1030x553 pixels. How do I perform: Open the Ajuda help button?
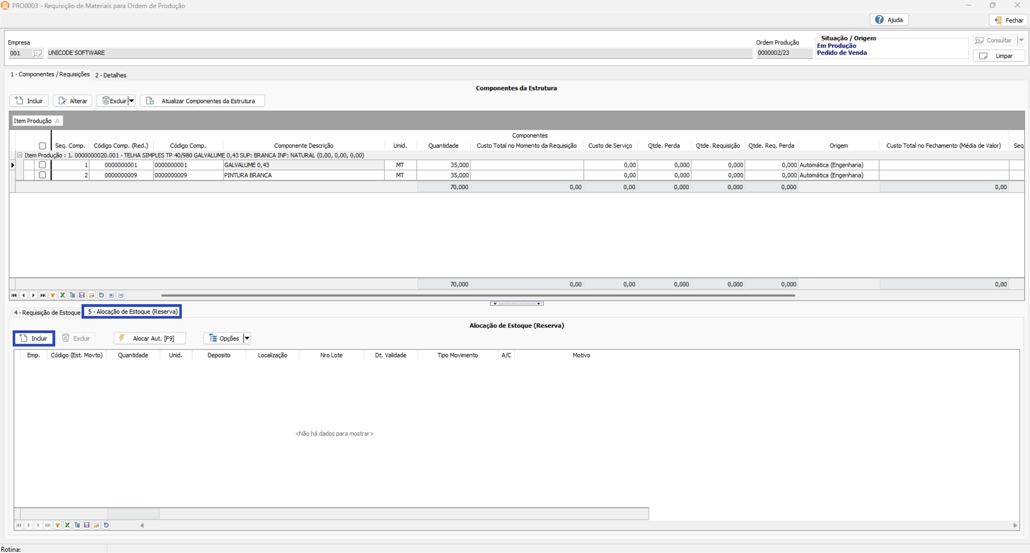click(x=889, y=20)
